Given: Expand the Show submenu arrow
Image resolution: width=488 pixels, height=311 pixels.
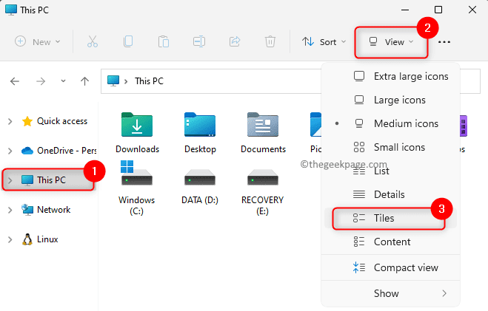Looking at the screenshot, I should 444,293.
